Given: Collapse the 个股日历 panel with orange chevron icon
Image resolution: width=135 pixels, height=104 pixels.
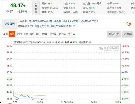Looking at the screenshot, I should pos(129,24).
